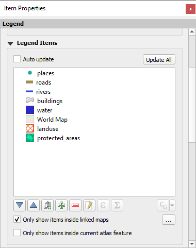Move selected legend item down
This screenshot has height=248, width=196.
[x=20, y=205]
